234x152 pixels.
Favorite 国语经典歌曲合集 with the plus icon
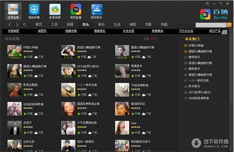[79, 114]
